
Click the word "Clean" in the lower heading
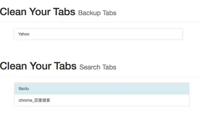[13, 66]
